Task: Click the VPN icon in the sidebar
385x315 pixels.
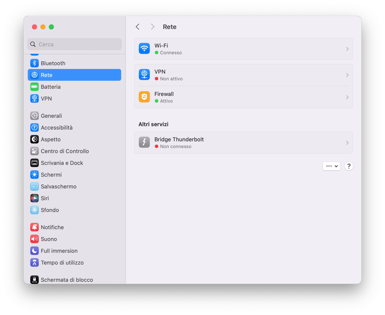Action: [x=35, y=98]
